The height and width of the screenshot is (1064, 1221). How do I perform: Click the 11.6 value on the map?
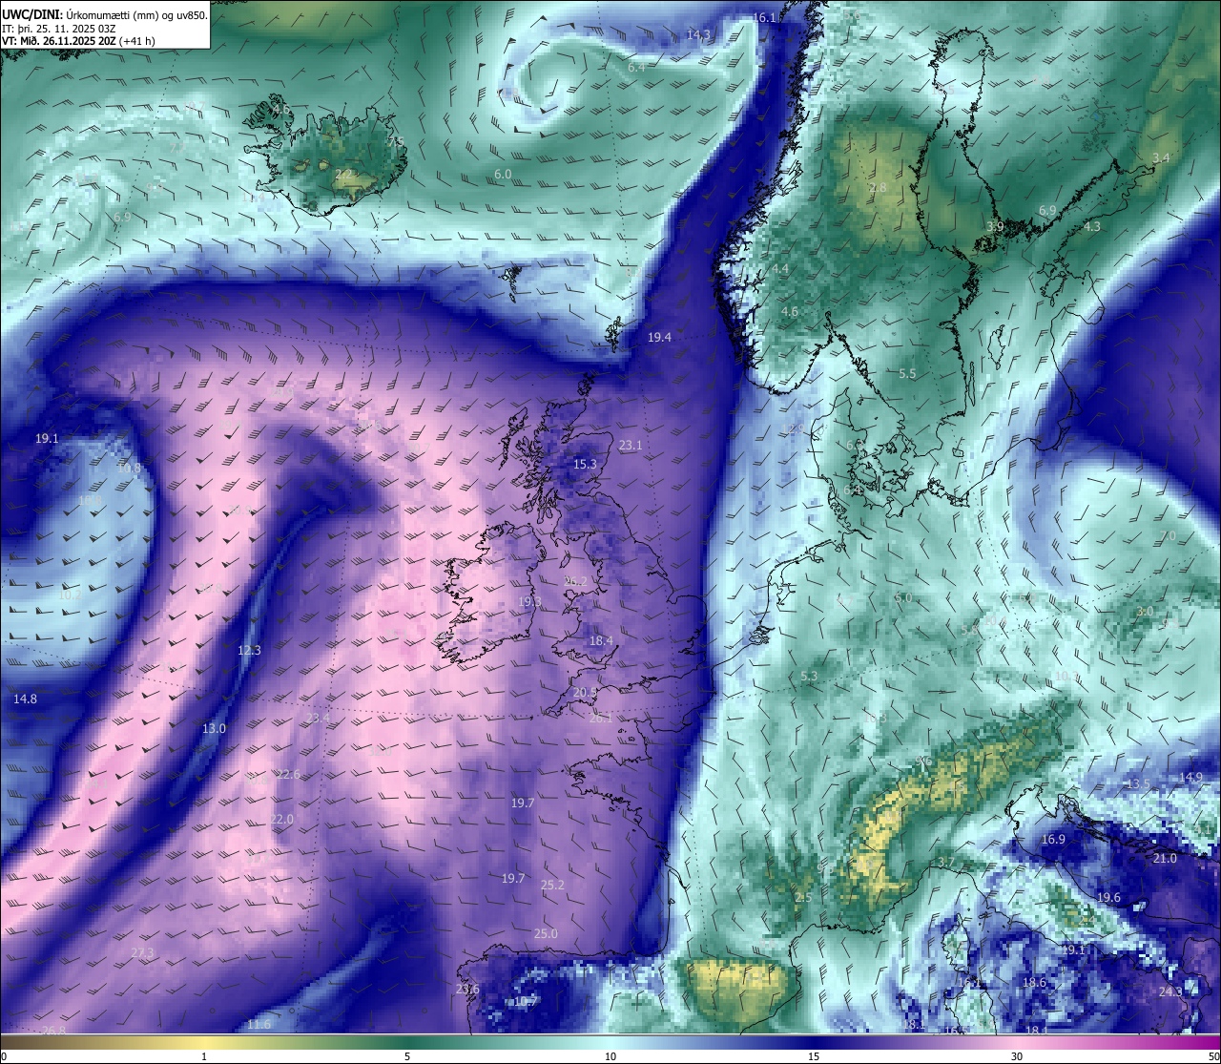tap(259, 1025)
